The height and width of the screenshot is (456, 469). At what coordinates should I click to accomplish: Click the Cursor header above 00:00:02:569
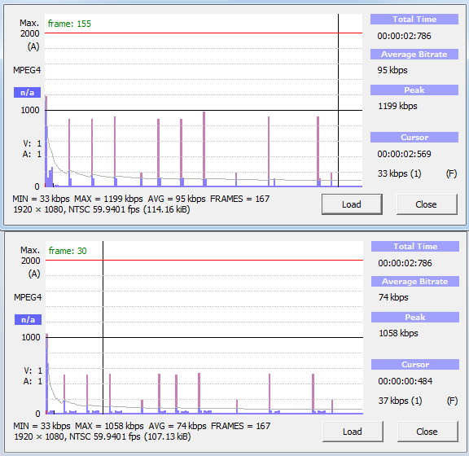pyautogui.click(x=414, y=138)
